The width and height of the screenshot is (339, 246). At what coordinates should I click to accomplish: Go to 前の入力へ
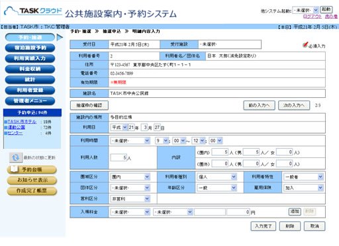[x=259, y=105]
